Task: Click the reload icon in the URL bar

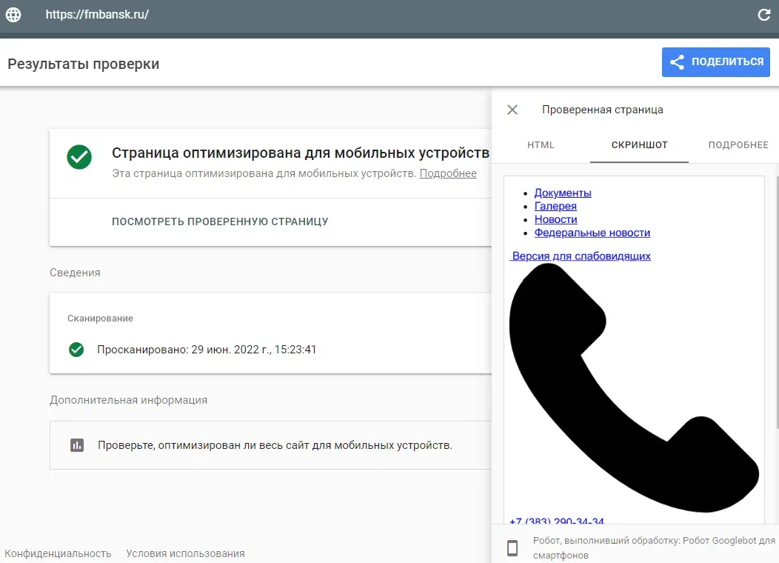Action: click(763, 15)
